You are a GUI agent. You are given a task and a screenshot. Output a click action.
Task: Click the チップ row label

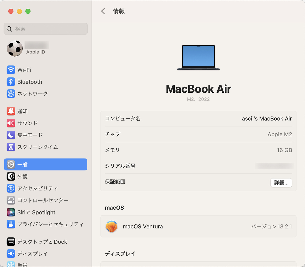(113, 134)
